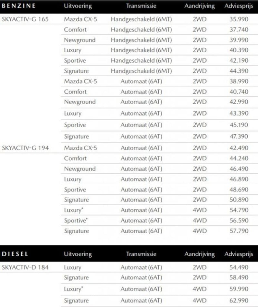This screenshot has width=258, height=307.
Task: Select the price 59.990
Action: (239, 289)
